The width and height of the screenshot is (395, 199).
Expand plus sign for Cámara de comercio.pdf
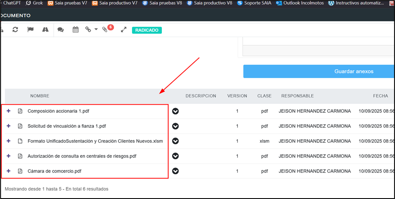pyautogui.click(x=9, y=171)
